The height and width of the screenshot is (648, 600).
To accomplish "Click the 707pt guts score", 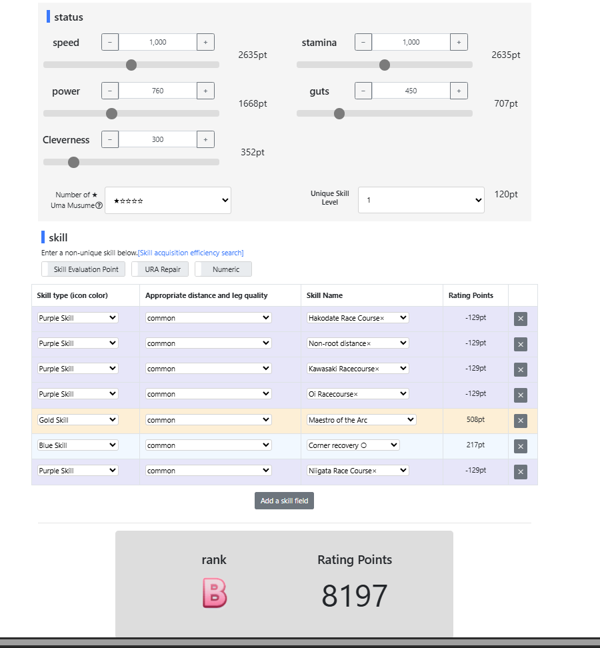I will (x=506, y=104).
